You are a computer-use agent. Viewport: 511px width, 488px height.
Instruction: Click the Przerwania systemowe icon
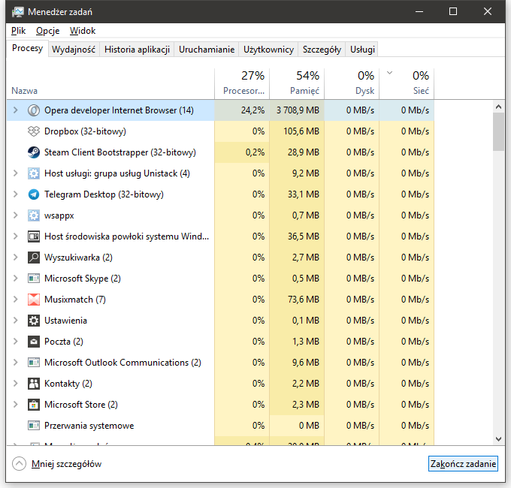(x=34, y=426)
